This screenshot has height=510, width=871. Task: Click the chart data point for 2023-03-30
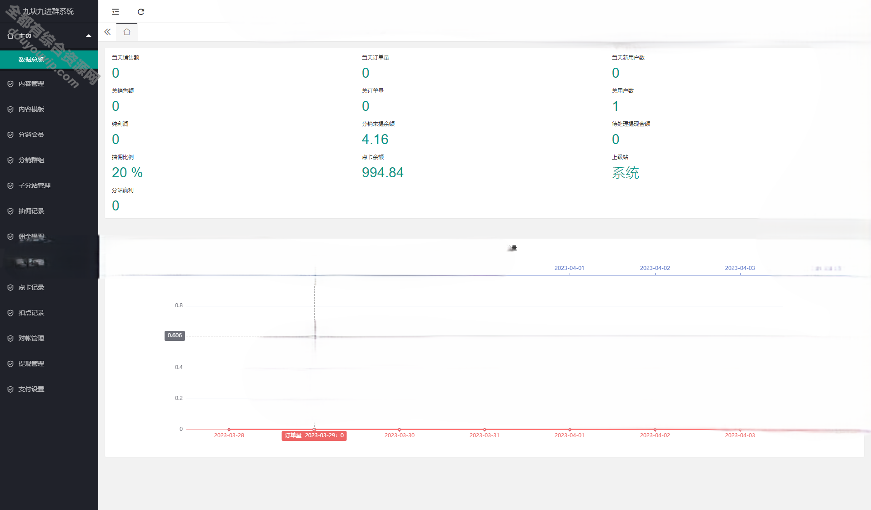pyautogui.click(x=400, y=430)
